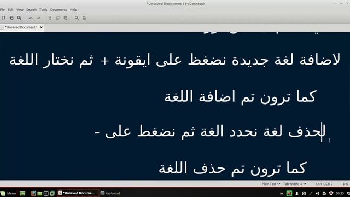Launch the web browser from panel
This screenshot has width=350, height=197.
33,193
